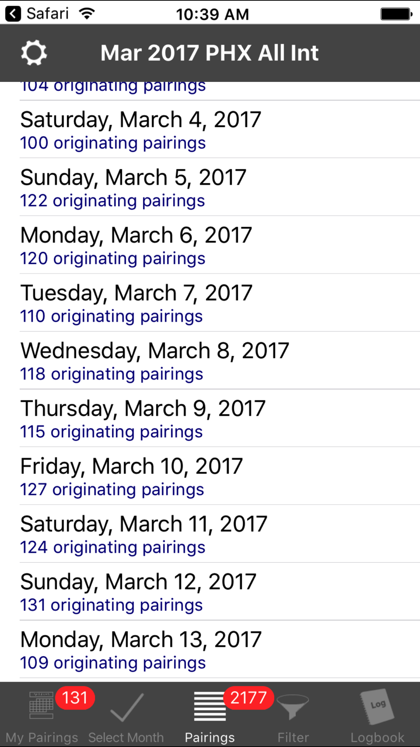Open Sunday, March 5, 2017 pairings

coord(220,187)
